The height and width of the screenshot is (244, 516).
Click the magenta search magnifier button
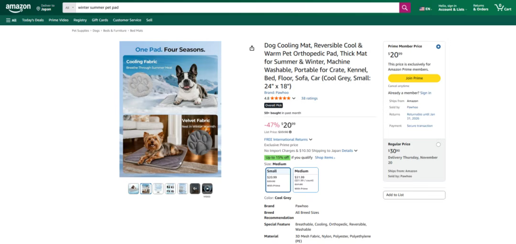click(405, 8)
